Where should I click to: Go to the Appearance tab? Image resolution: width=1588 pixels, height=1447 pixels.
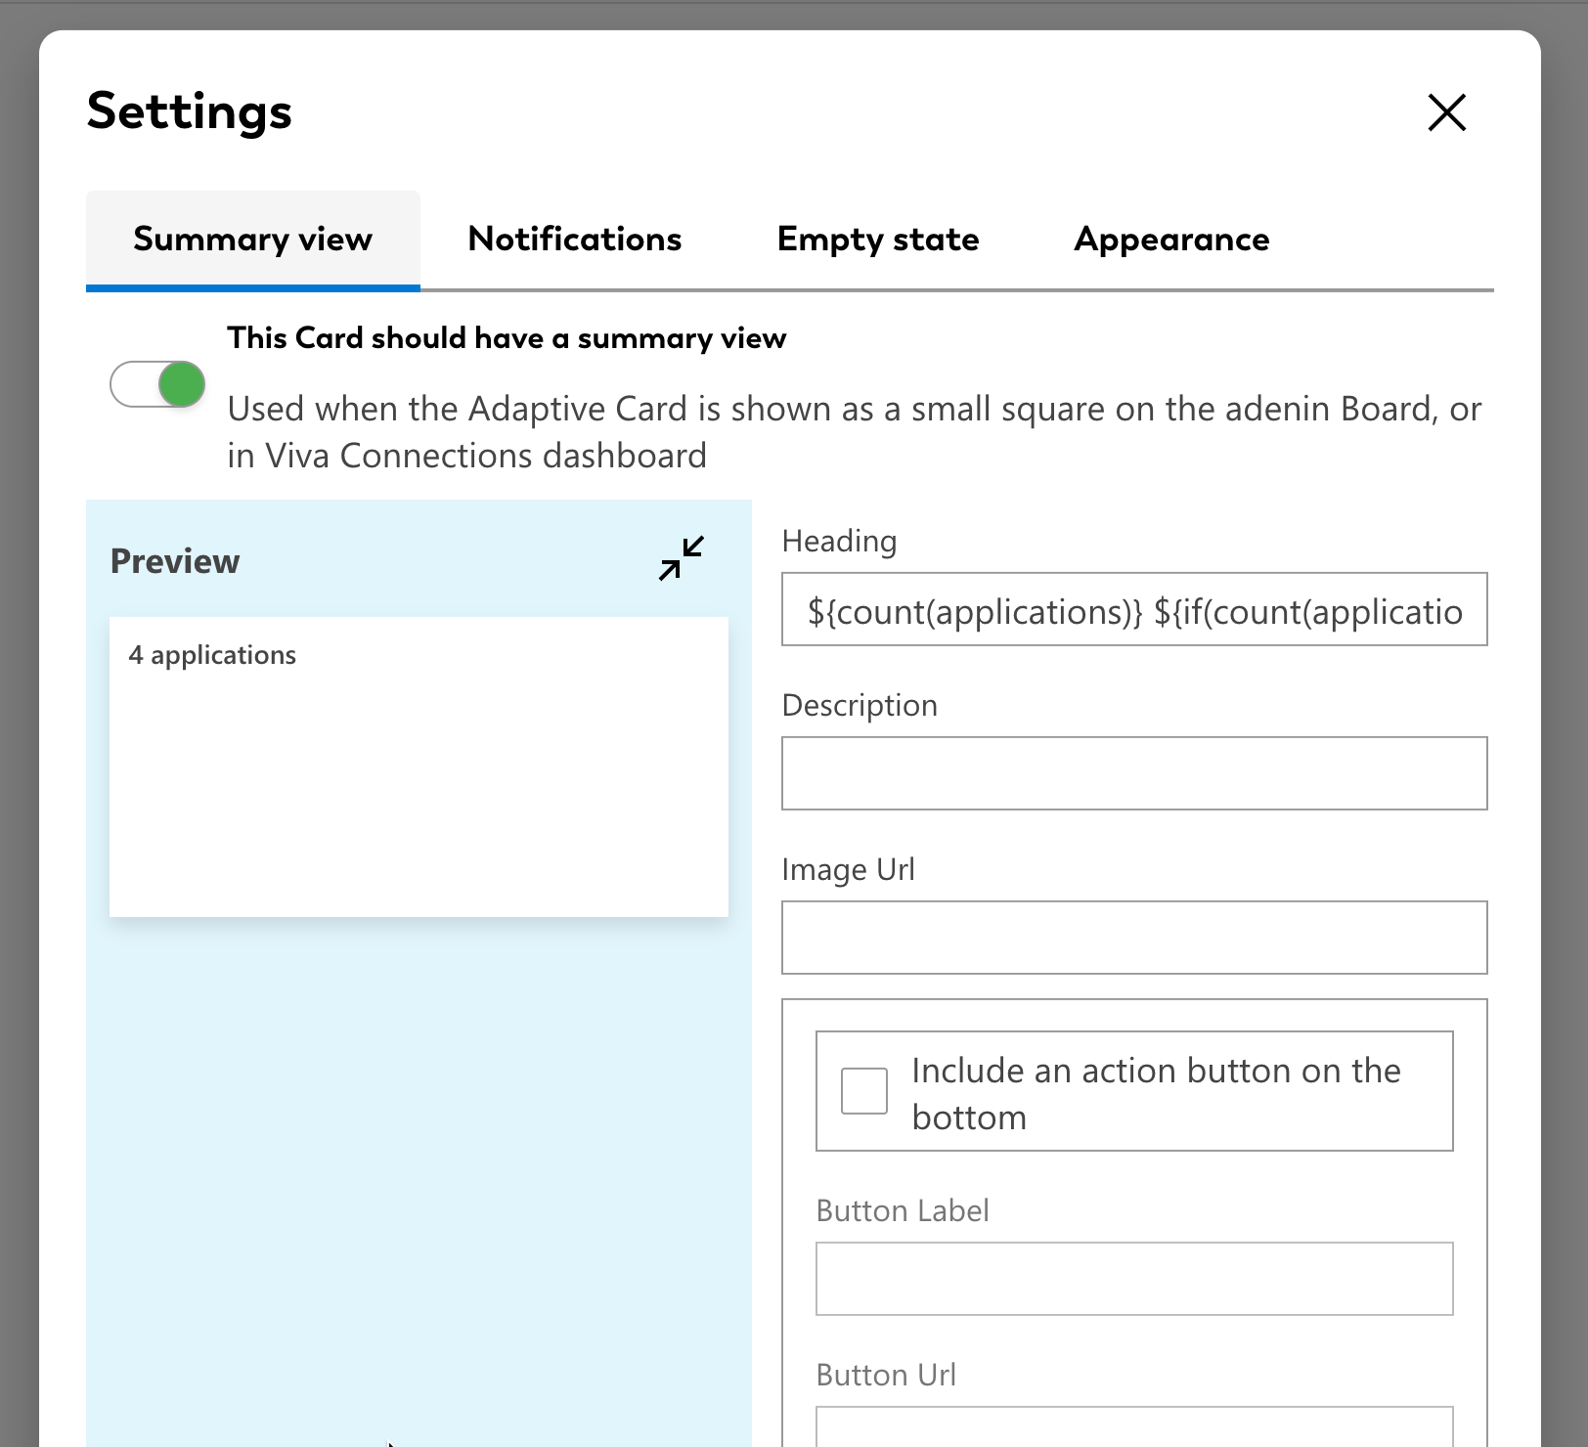(x=1171, y=240)
